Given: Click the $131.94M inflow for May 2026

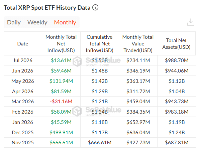Looking at the screenshot, I should click(x=61, y=81).
